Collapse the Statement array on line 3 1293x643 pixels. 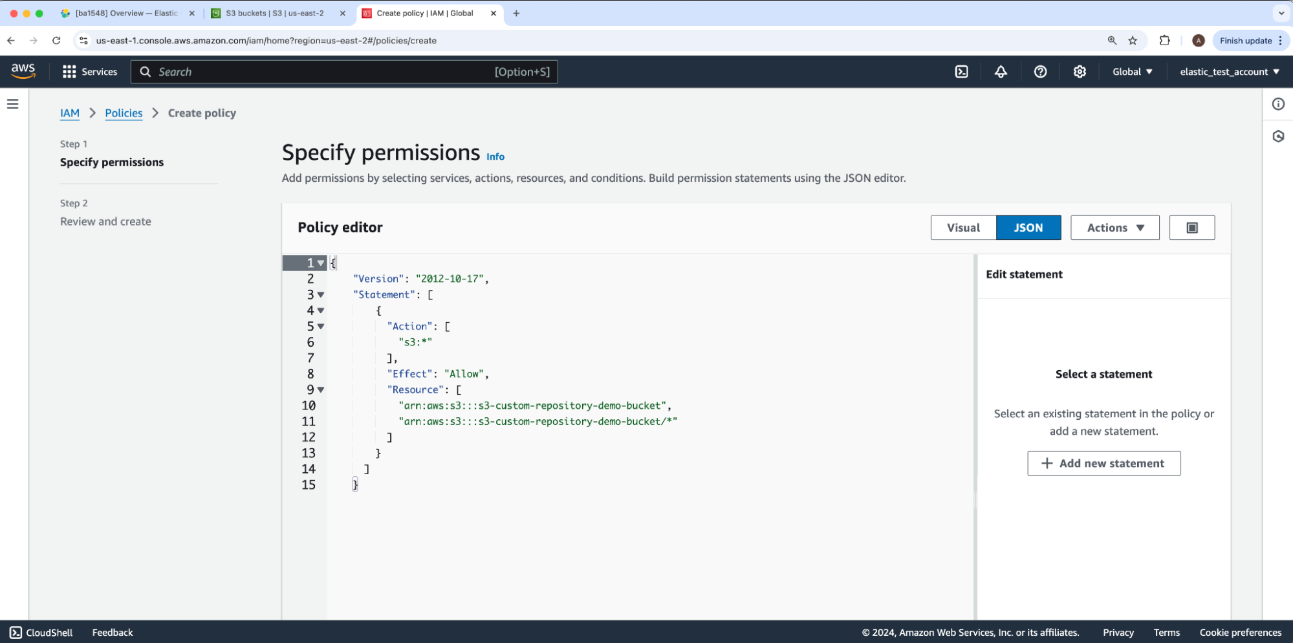[x=321, y=295]
